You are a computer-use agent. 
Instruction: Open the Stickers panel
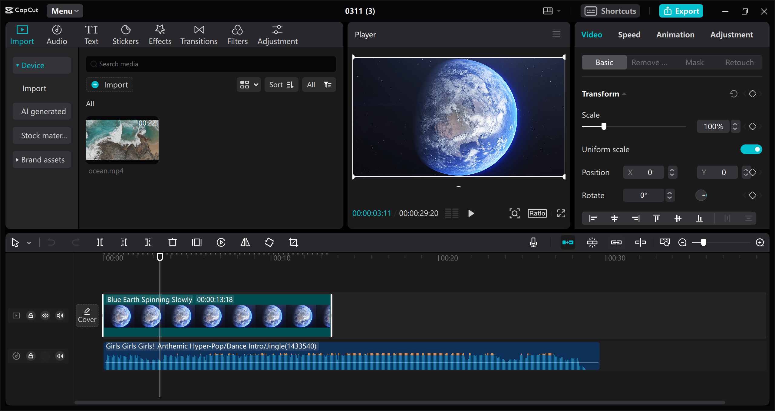click(x=125, y=34)
